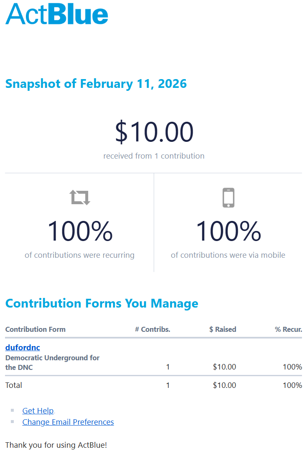Click 'of contributions were recurring' caption
Image resolution: width=307 pixels, height=454 pixels.
[80, 255]
